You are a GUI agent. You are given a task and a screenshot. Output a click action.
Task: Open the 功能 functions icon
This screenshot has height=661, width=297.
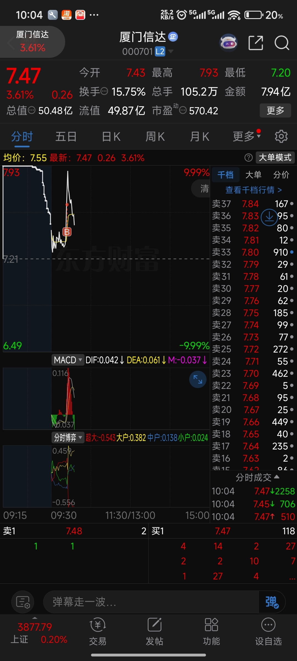point(211,632)
